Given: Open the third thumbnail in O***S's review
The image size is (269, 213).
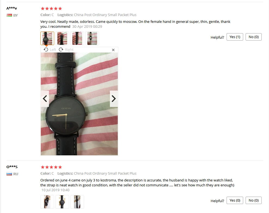Looking at the screenshot, I should pos(77,202).
